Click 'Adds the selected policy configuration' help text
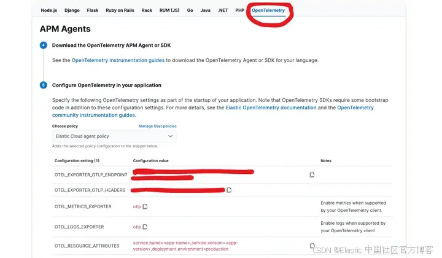Screen dimensions: 442x258 coord(105,146)
